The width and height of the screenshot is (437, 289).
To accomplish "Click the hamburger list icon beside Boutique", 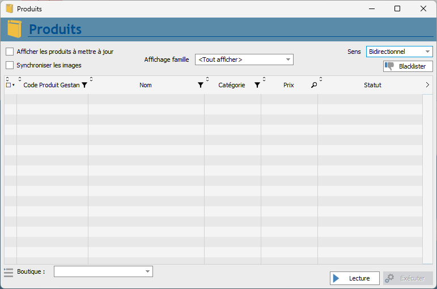I will pyautogui.click(x=9, y=272).
